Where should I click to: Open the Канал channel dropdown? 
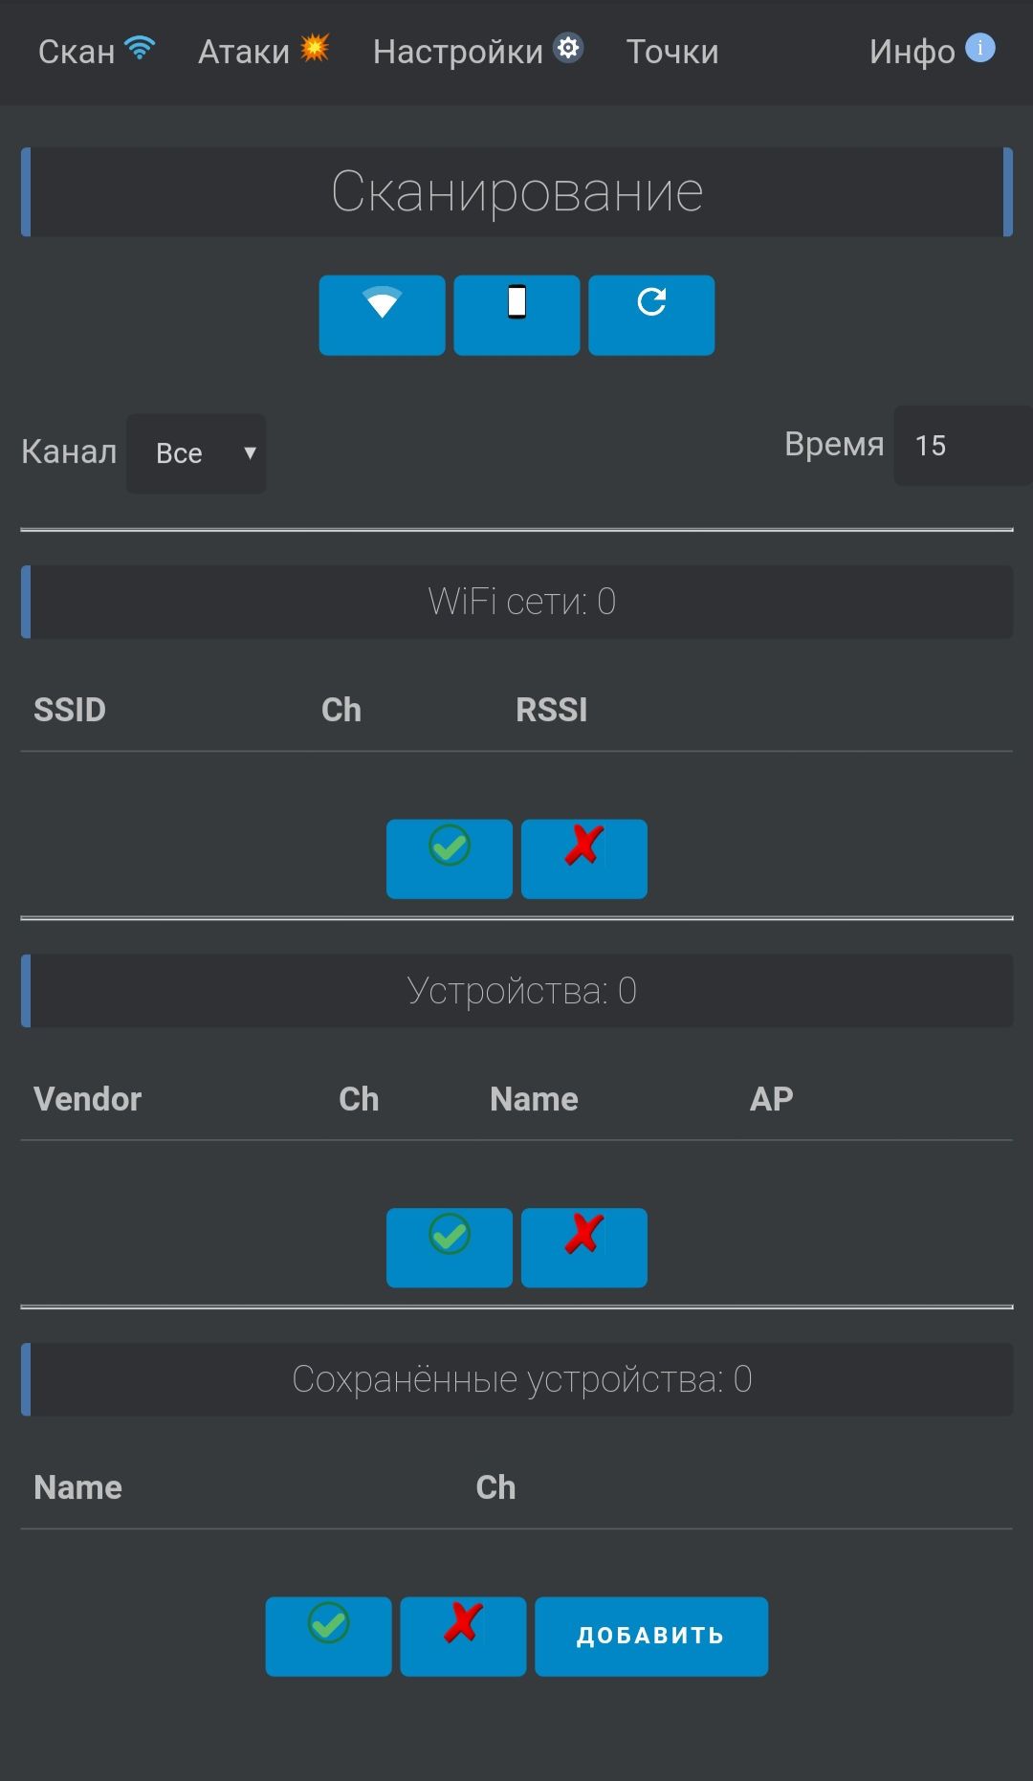tap(196, 453)
